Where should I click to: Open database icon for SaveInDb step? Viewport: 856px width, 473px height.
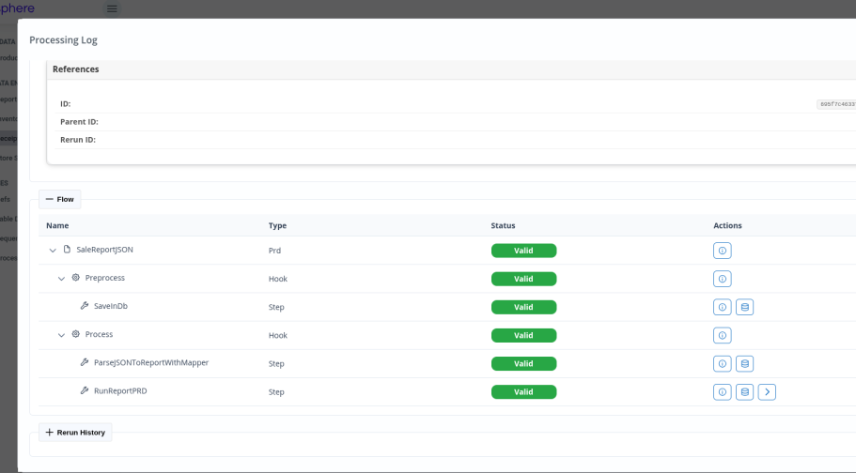pyautogui.click(x=744, y=307)
